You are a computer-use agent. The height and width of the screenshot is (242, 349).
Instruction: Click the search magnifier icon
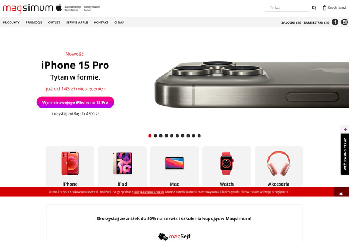point(314,8)
